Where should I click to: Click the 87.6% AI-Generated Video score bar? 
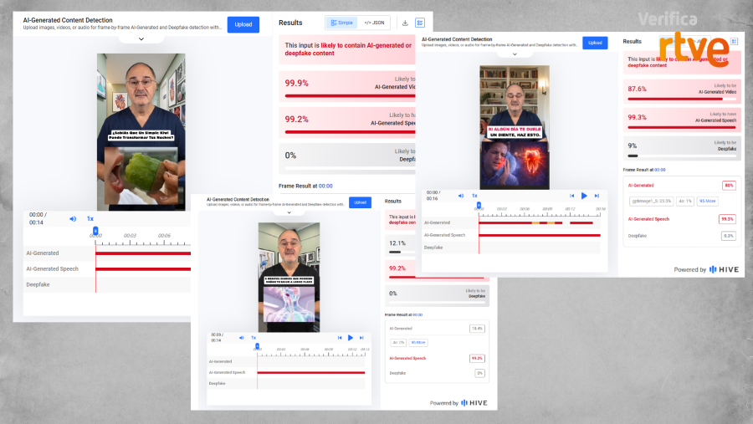click(x=681, y=99)
